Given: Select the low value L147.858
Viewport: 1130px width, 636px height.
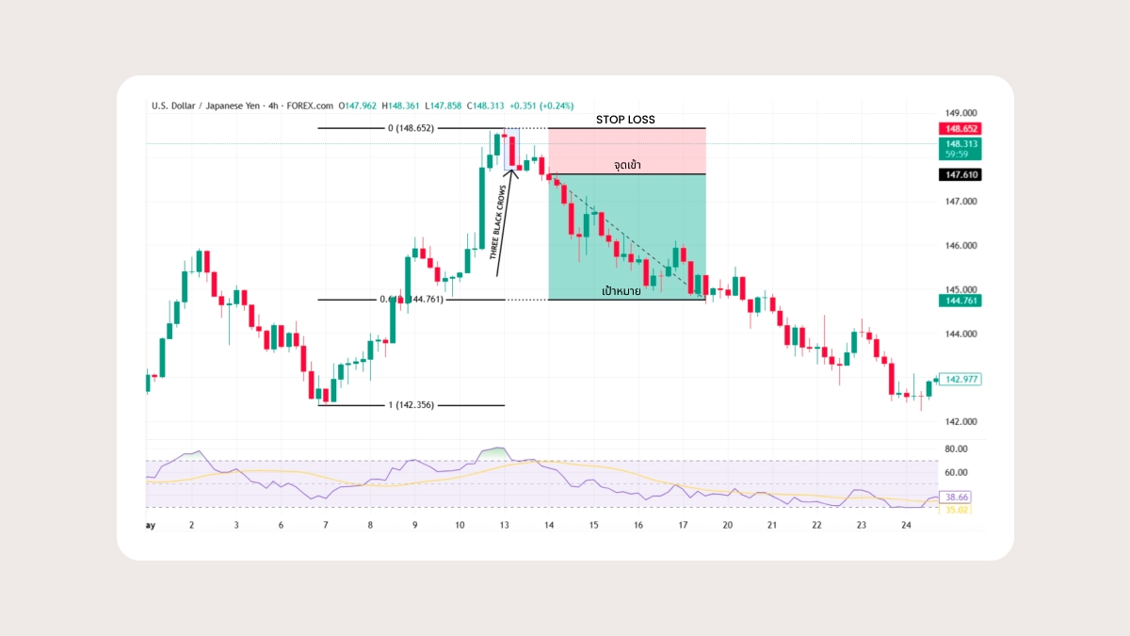Looking at the screenshot, I should (x=444, y=106).
